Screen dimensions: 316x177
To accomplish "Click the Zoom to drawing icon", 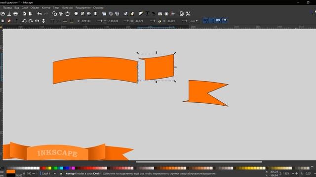I will pos(82,14).
